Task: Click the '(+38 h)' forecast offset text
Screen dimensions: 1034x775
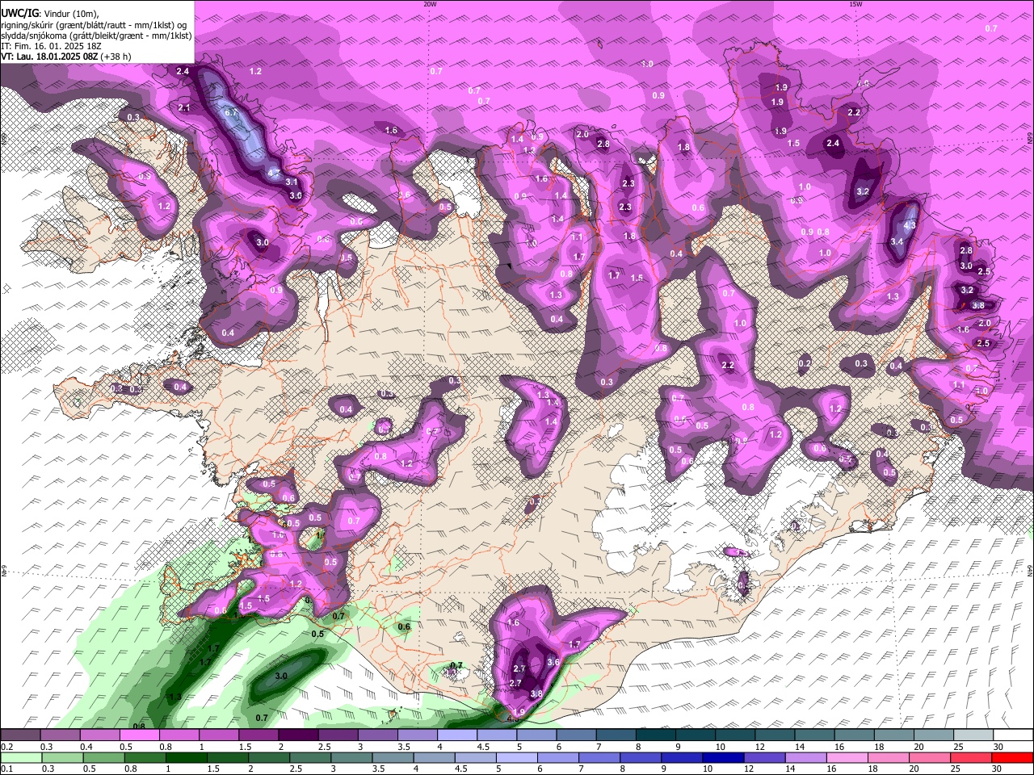Action: tap(116, 57)
